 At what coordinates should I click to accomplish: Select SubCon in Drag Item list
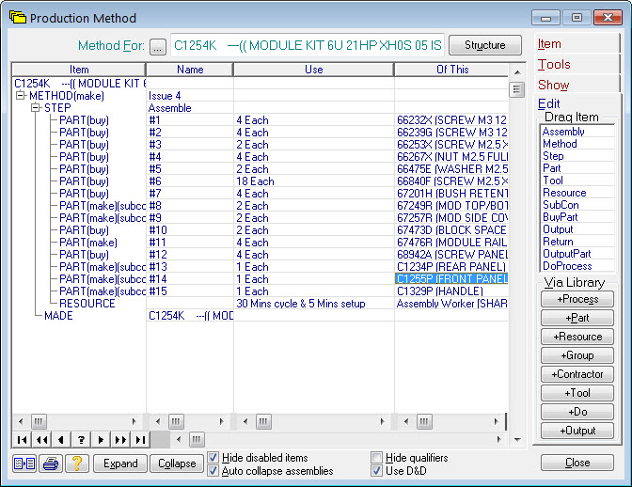[577, 205]
